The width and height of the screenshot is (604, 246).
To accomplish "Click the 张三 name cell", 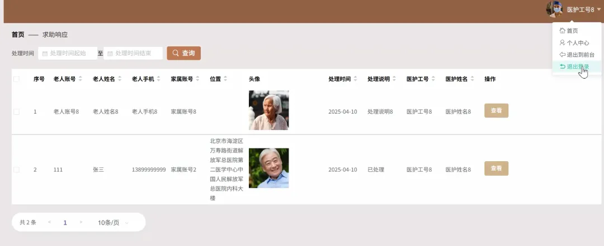I will 98,170.
